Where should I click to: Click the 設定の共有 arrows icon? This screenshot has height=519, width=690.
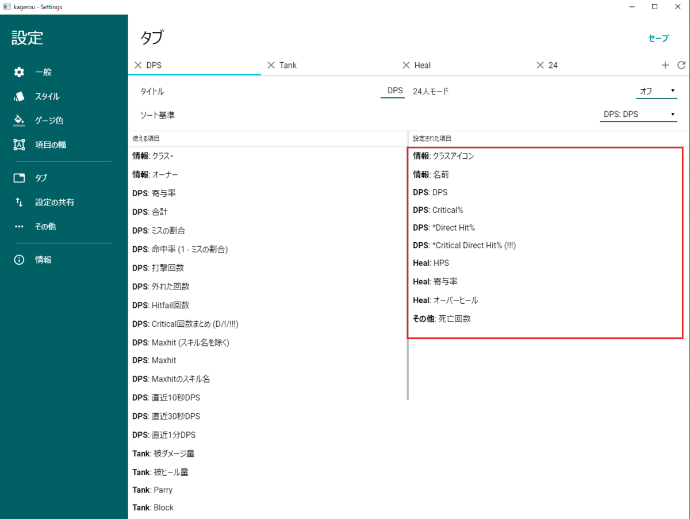click(19, 202)
